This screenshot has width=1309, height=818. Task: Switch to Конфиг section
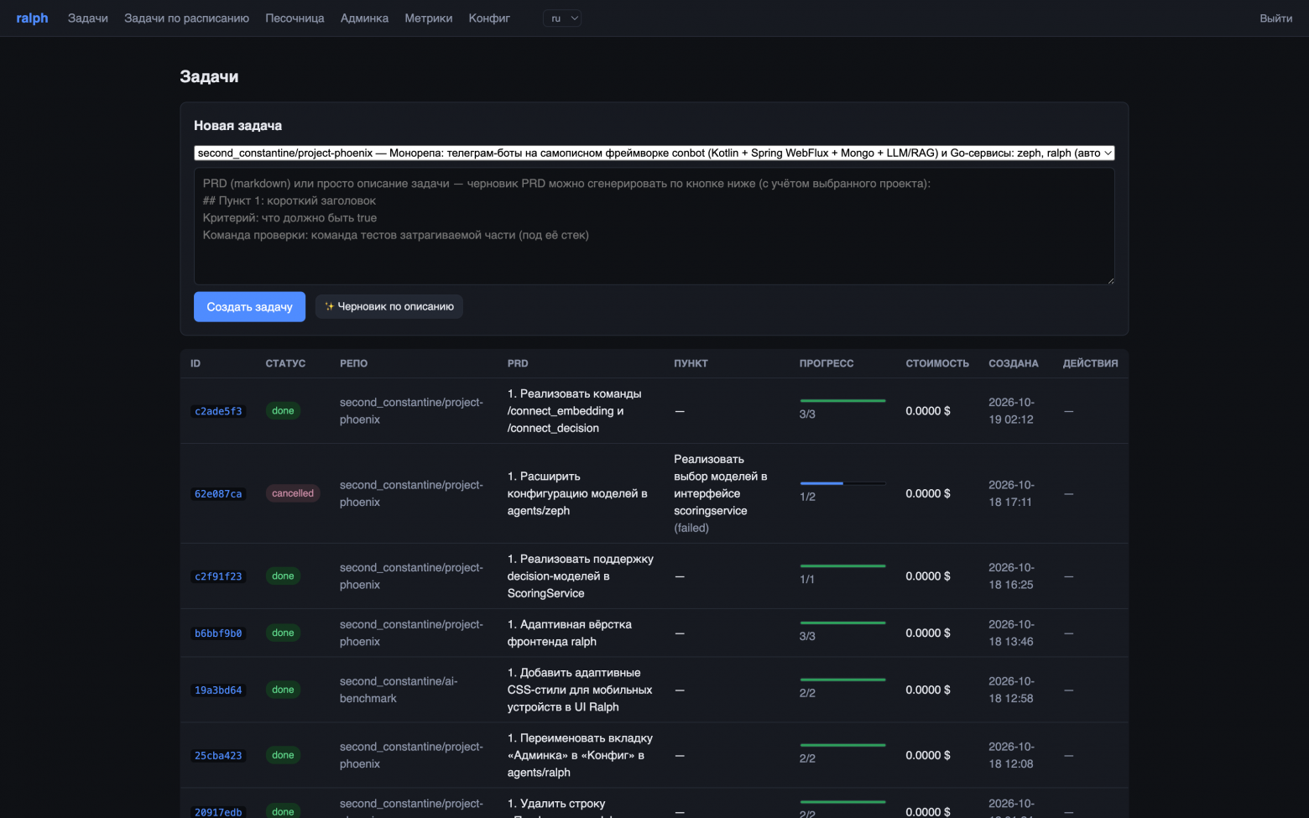[489, 18]
